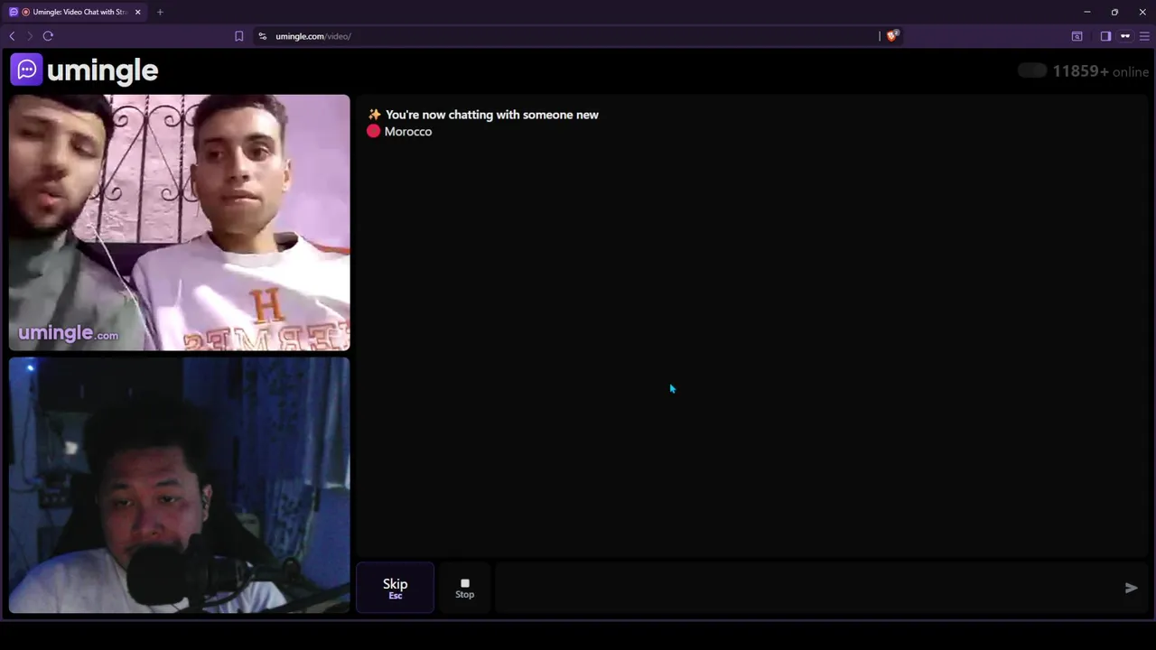Close the Umingle browser tab

click(138, 12)
